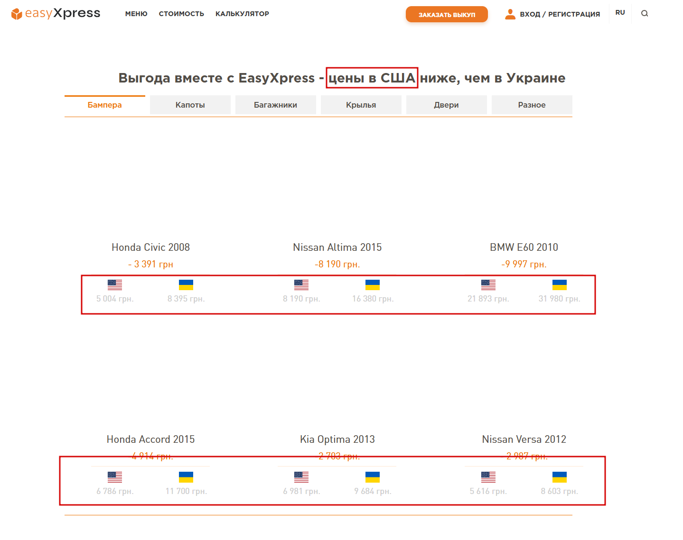683x540 pixels.
Task: Open the МЕНЮ navigation item
Action: click(136, 14)
